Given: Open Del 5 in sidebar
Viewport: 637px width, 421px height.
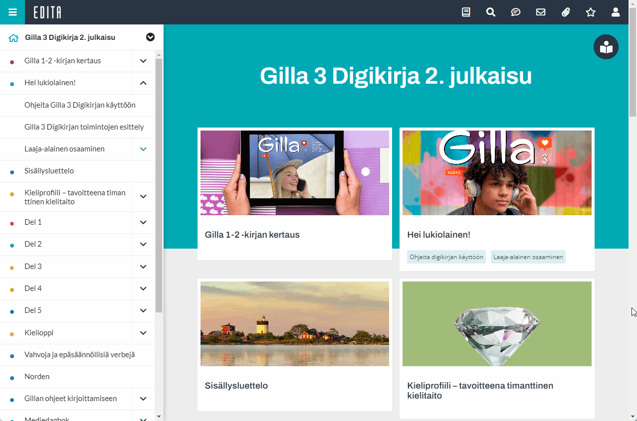Looking at the screenshot, I should click(x=33, y=310).
